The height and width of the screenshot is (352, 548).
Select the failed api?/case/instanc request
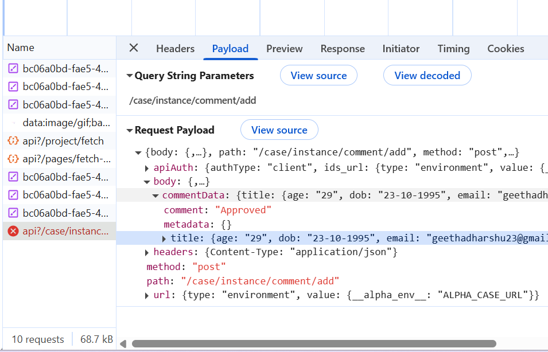point(60,231)
